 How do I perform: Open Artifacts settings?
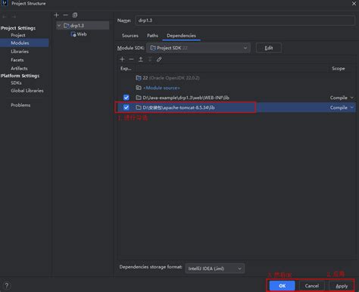pos(19,68)
